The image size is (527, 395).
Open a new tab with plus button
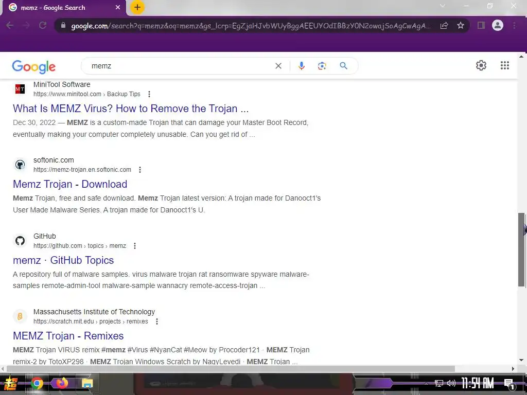pos(137,7)
